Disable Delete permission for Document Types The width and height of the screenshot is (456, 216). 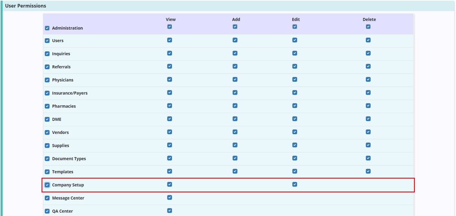368,158
